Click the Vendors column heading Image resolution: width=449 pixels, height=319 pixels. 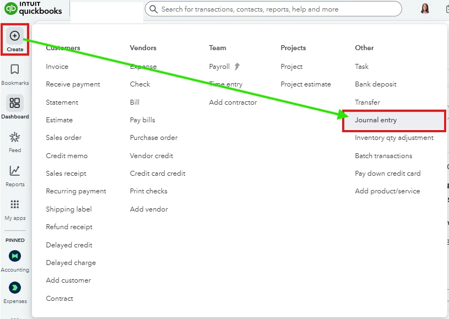point(143,48)
